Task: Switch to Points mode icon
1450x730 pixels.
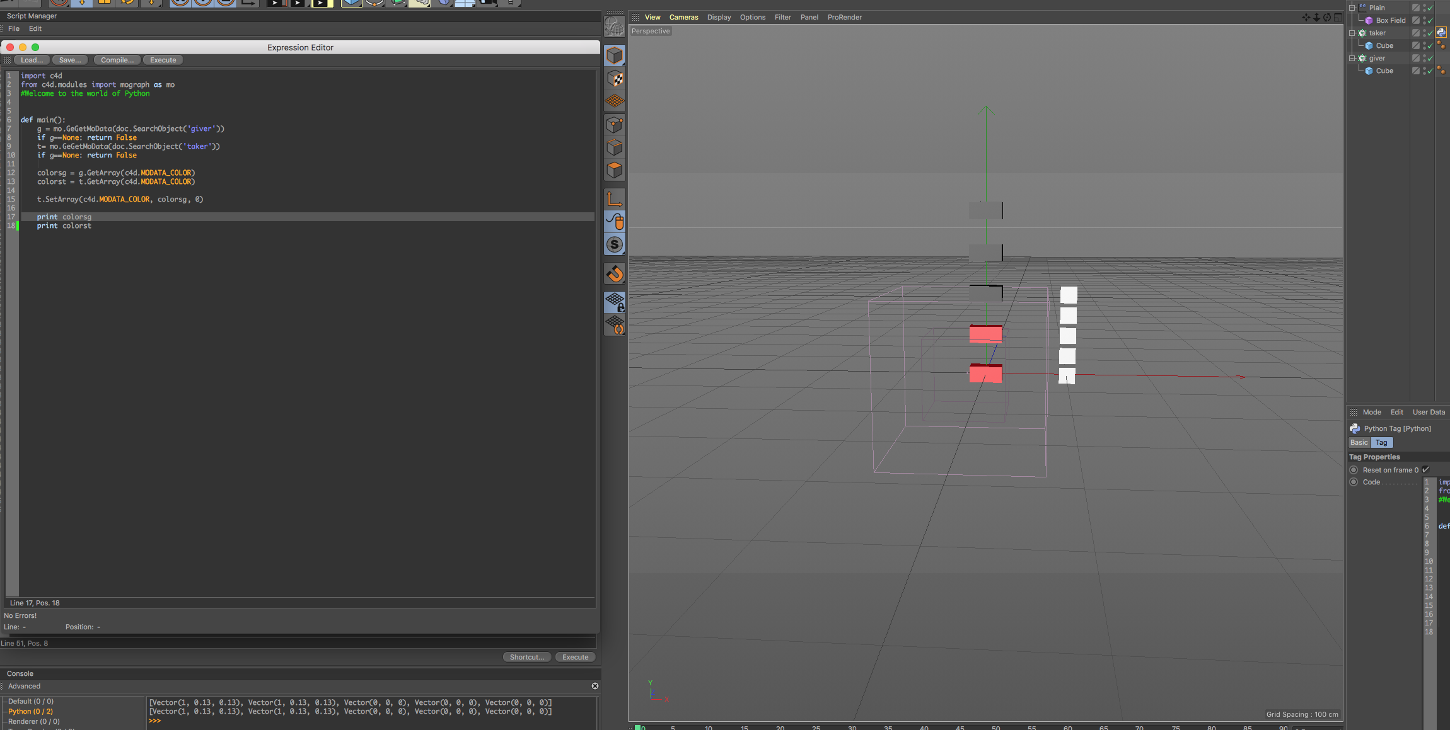Action: tap(615, 125)
